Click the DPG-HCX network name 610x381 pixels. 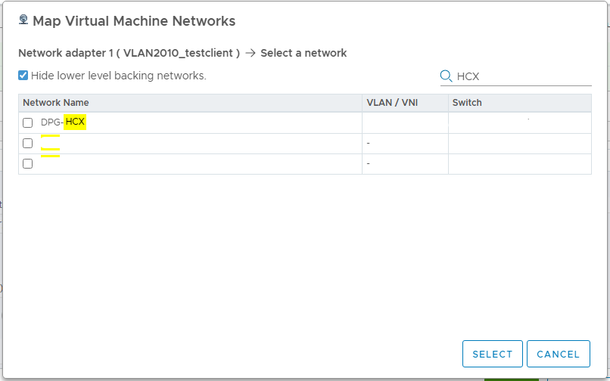(63, 122)
